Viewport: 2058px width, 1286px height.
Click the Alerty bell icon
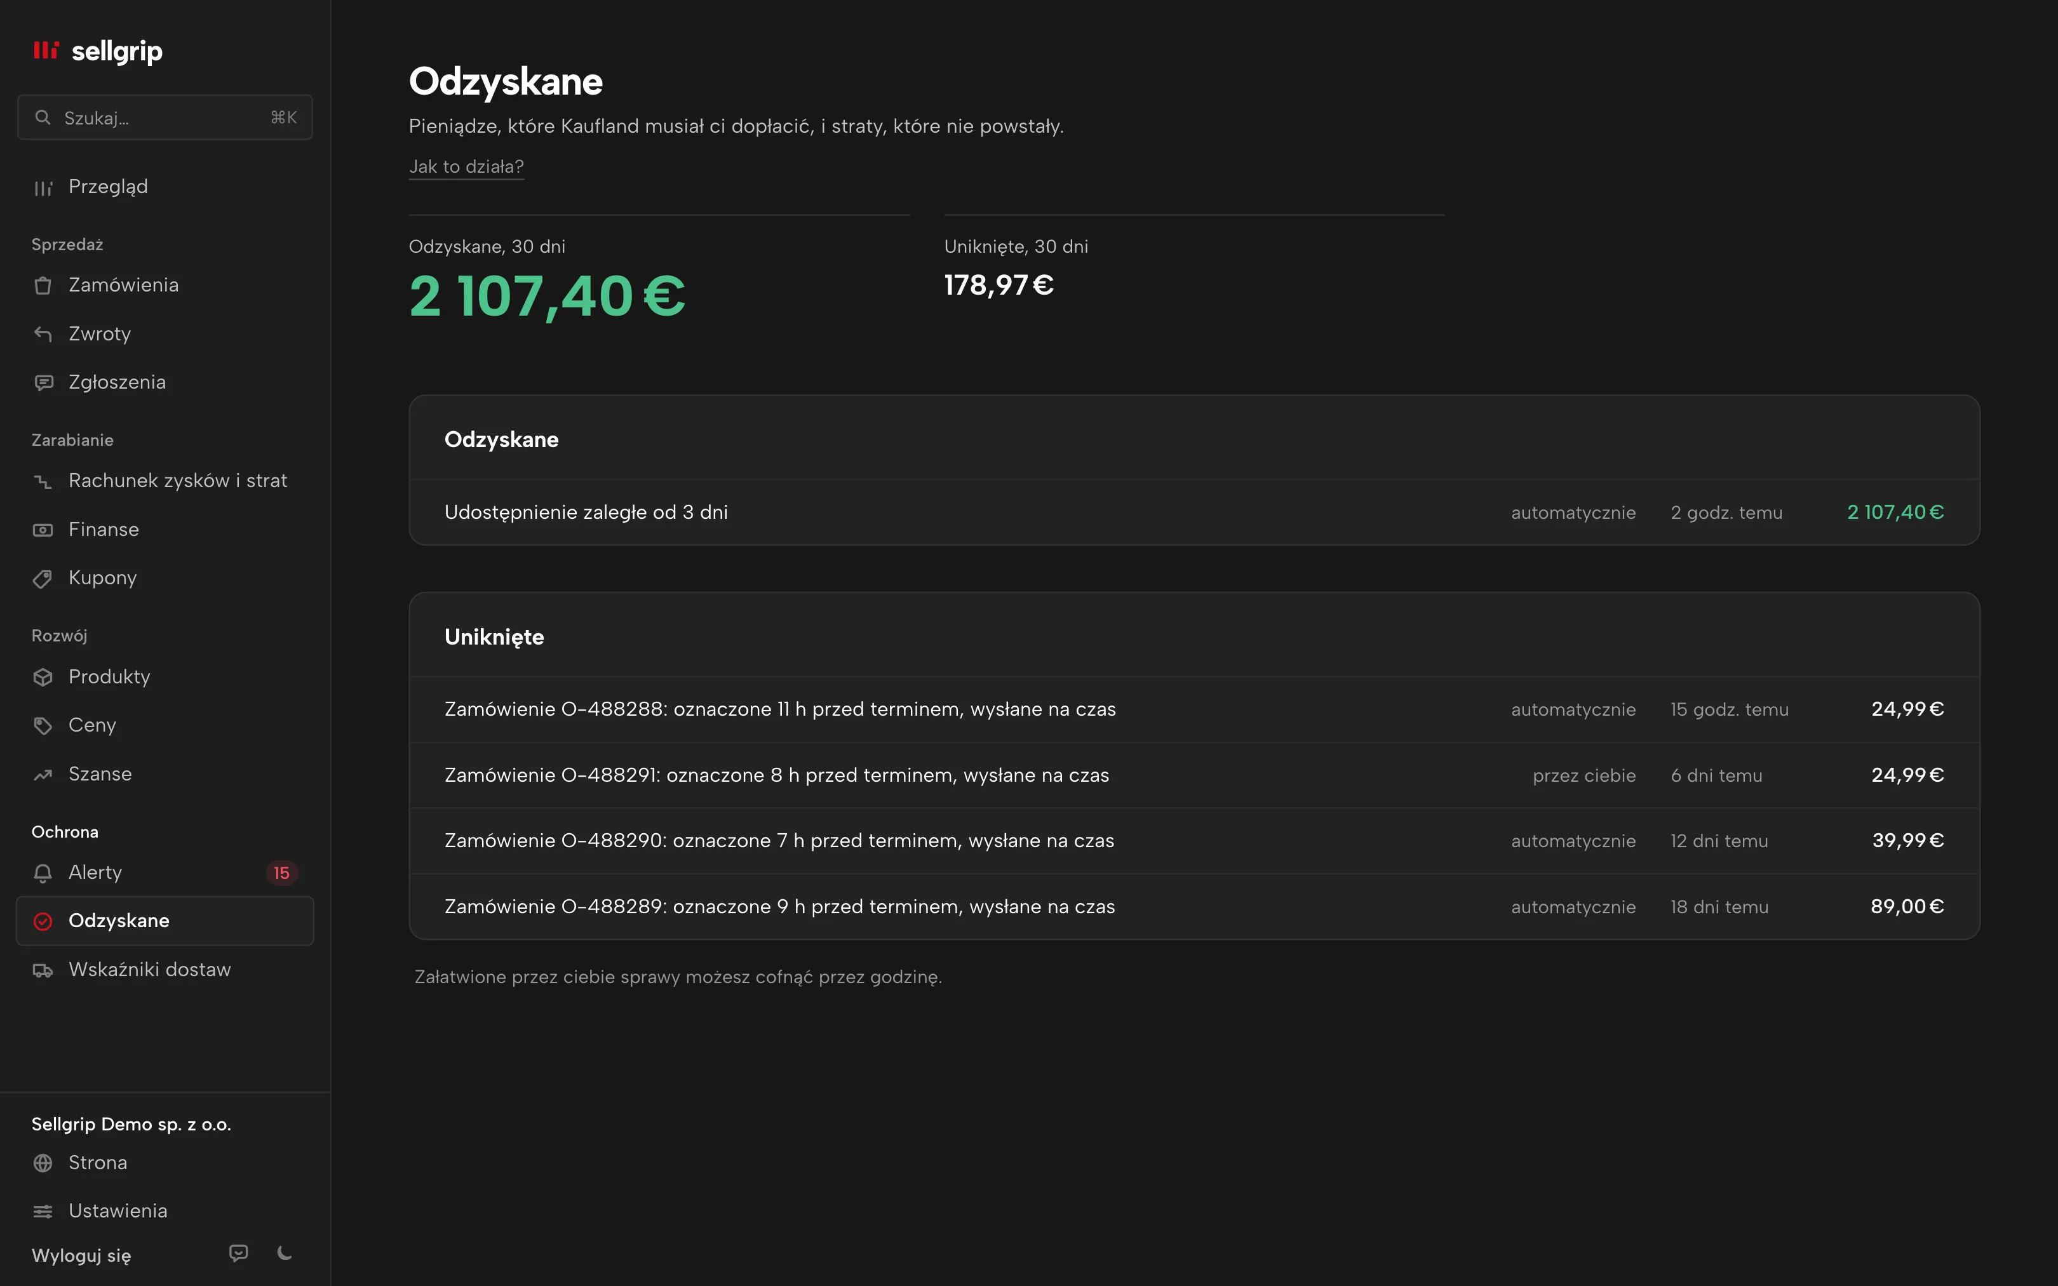pyautogui.click(x=43, y=873)
